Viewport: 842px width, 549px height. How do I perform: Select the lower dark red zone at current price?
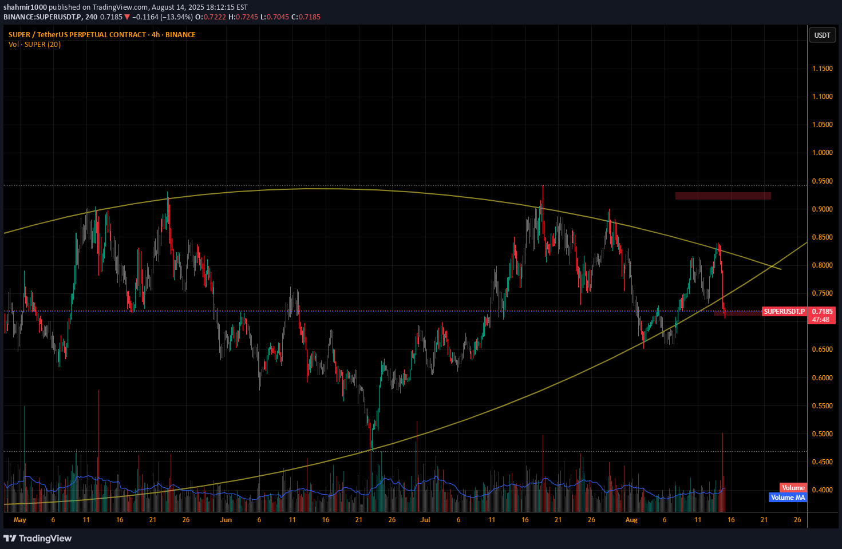point(738,313)
